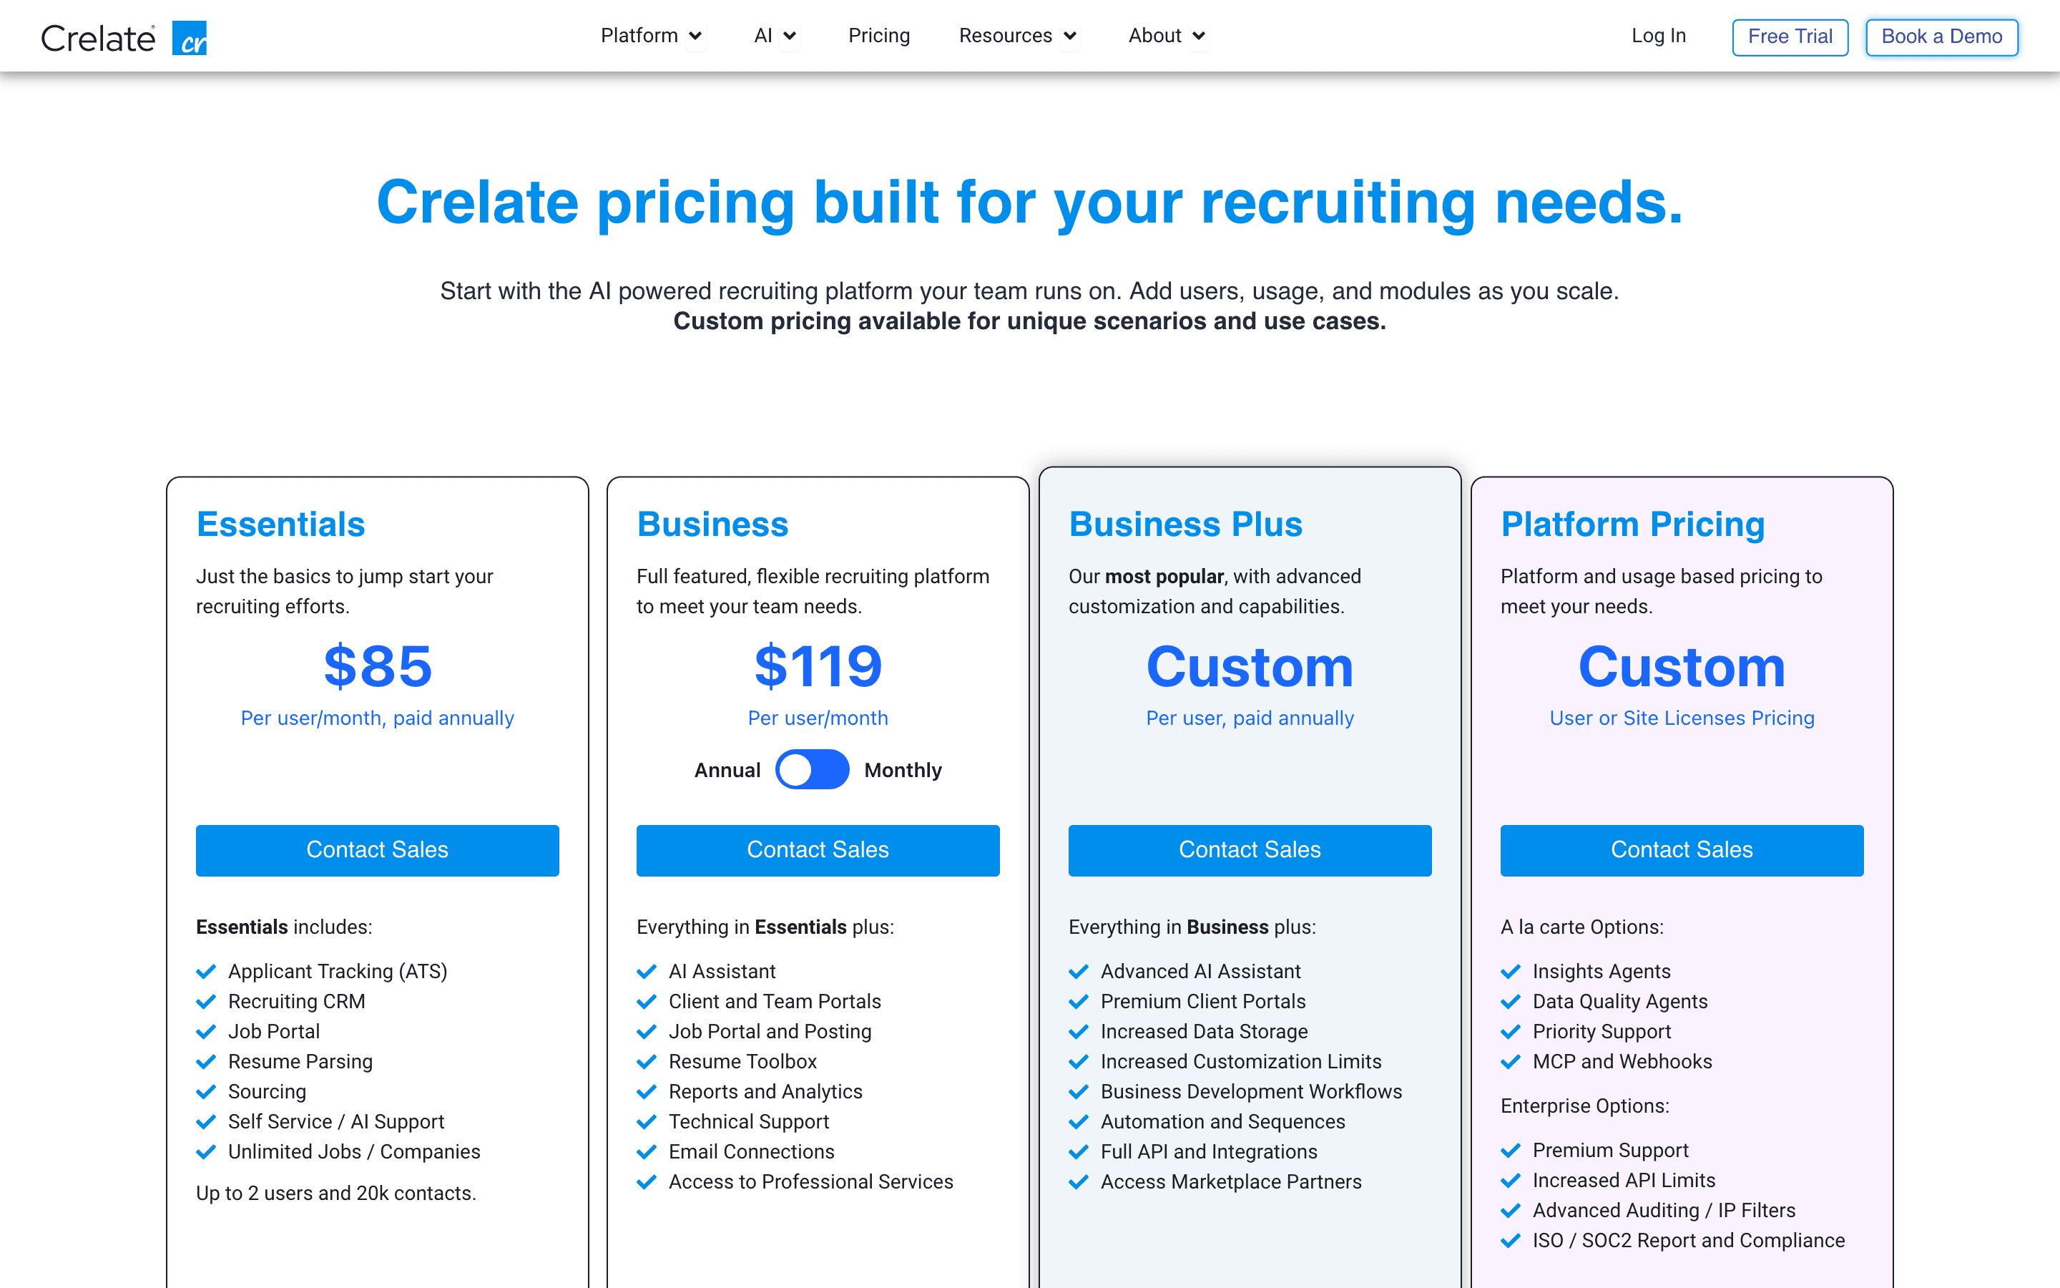Image resolution: width=2060 pixels, height=1288 pixels.
Task: Click checkmark beside Access Marketplace Partners
Action: (1079, 1182)
